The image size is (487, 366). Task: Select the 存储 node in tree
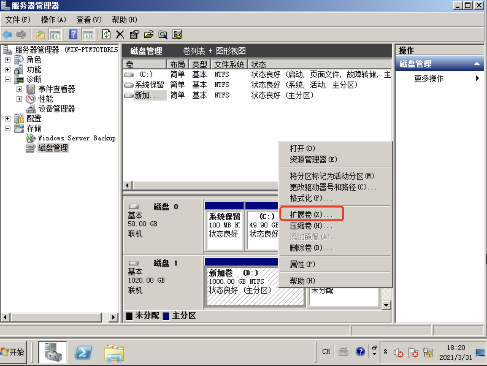tap(34, 128)
